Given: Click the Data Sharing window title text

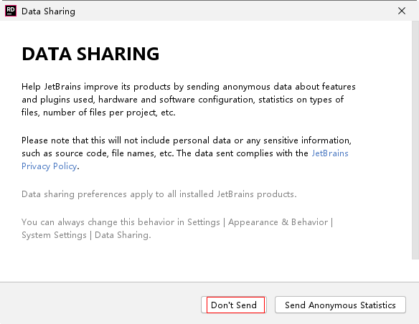Looking at the screenshot, I should (x=48, y=11).
